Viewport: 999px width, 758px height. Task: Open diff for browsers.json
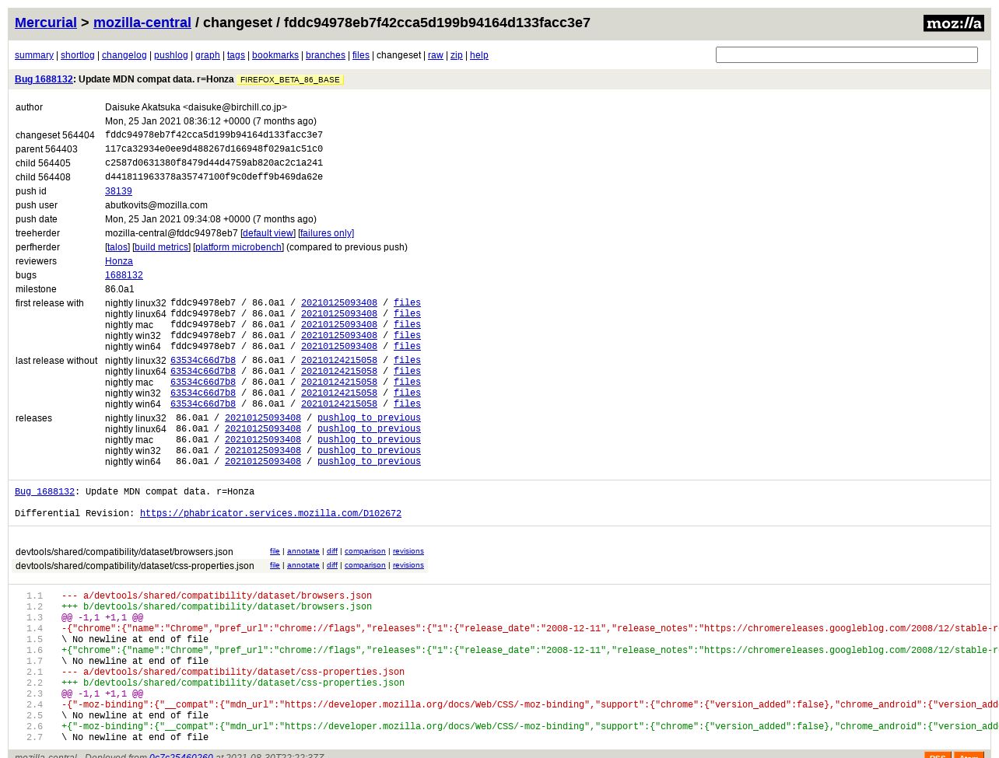pyautogui.click(x=332, y=551)
